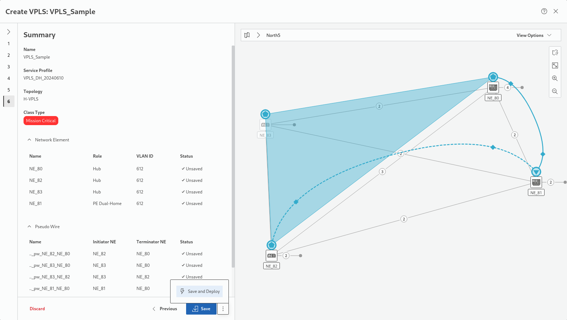Click the summary panel vertical scrollbar
The width and height of the screenshot is (567, 320).
click(x=233, y=156)
